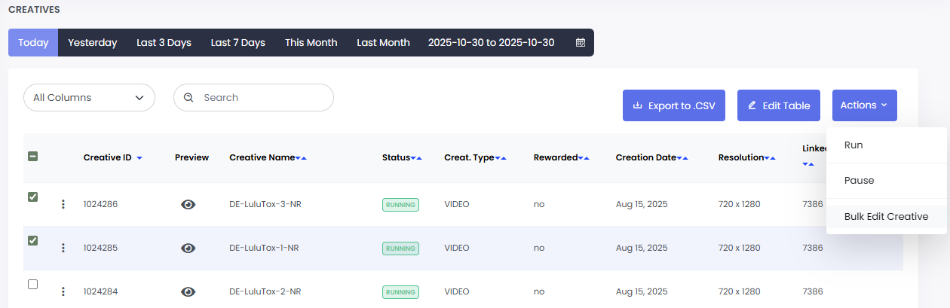
Task: Open the calendar date picker icon
Action: pos(580,43)
